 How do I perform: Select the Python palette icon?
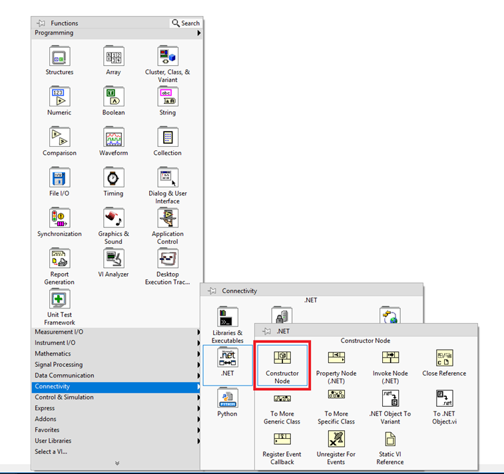point(227,399)
